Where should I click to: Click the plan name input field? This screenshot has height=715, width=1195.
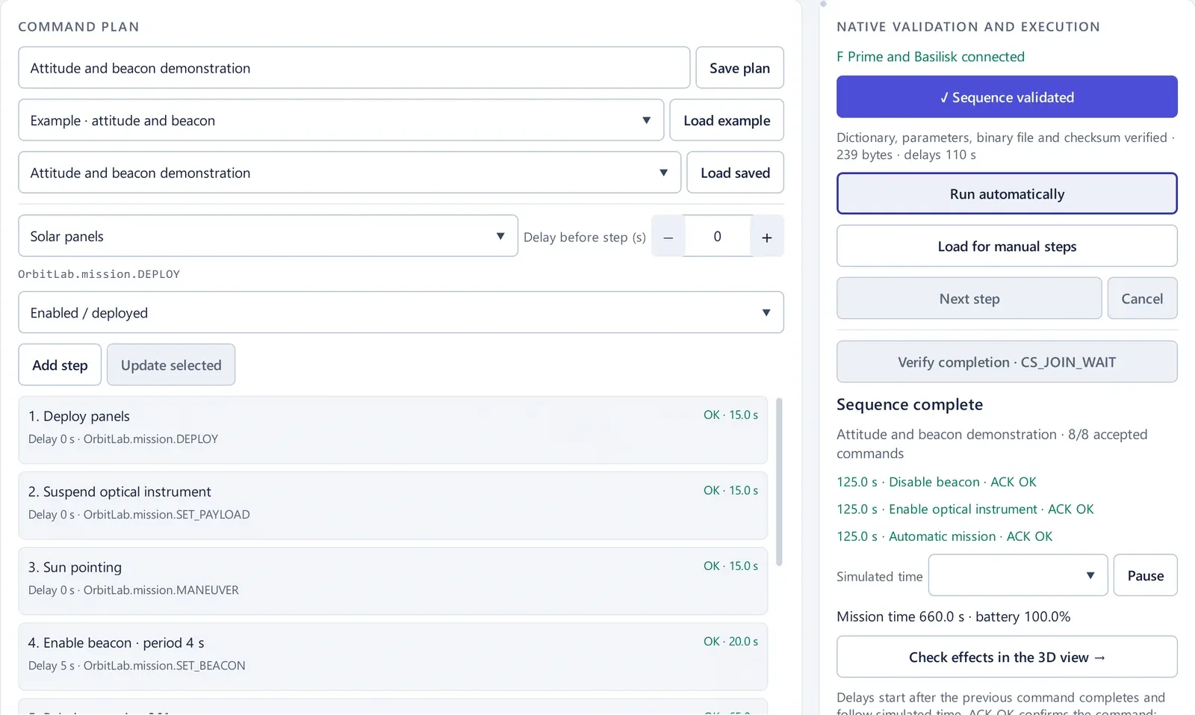pyautogui.click(x=354, y=68)
